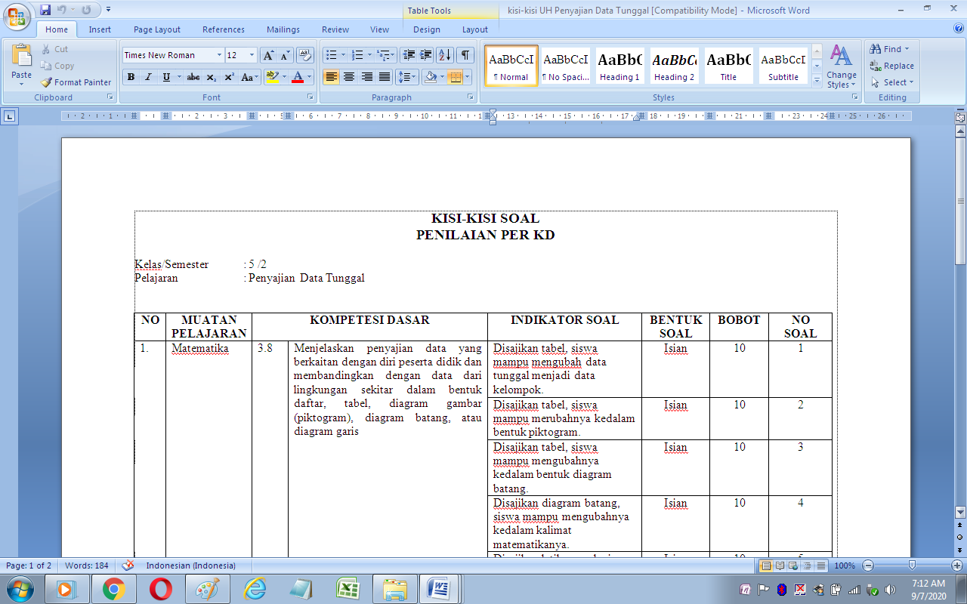This screenshot has width=967, height=604.
Task: Click the Indonesian language status indicator
Action: [190, 565]
